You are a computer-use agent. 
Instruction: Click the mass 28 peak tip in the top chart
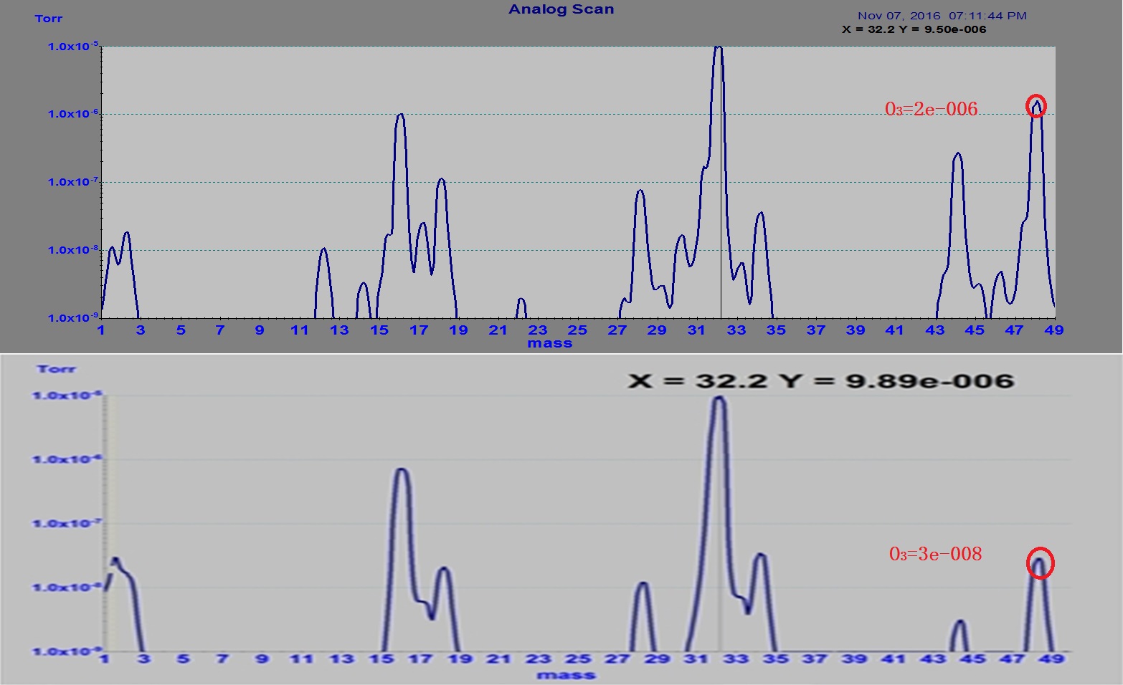point(640,191)
